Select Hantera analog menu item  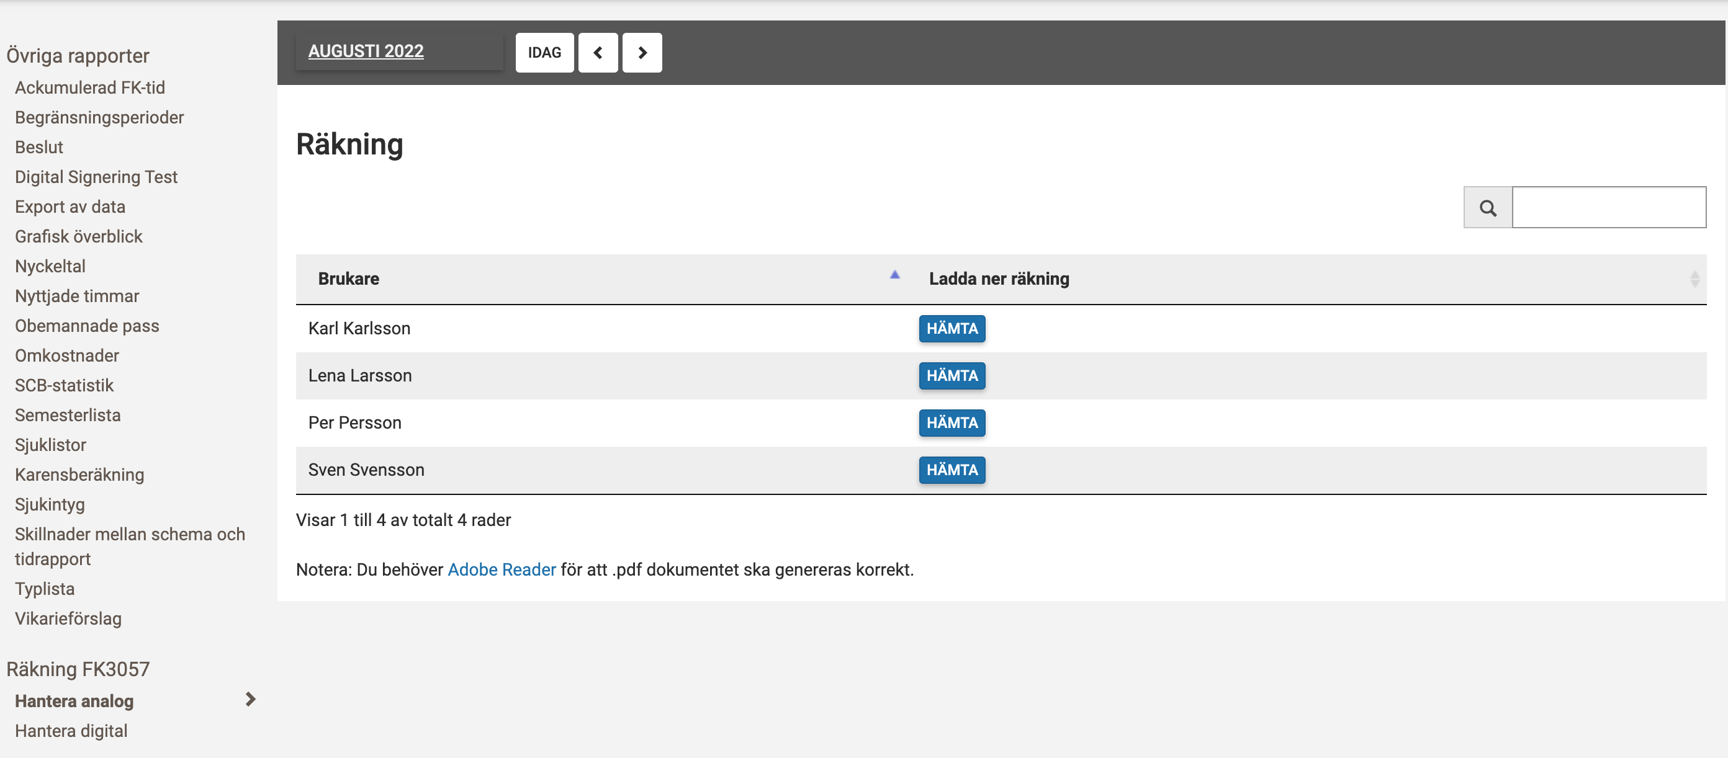click(74, 700)
